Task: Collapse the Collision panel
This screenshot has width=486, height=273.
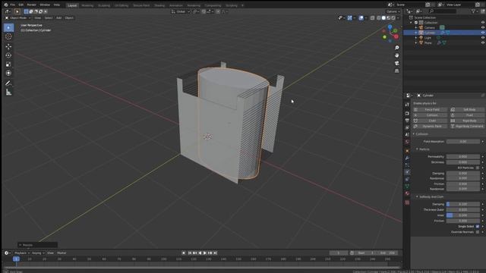Action: [414, 134]
